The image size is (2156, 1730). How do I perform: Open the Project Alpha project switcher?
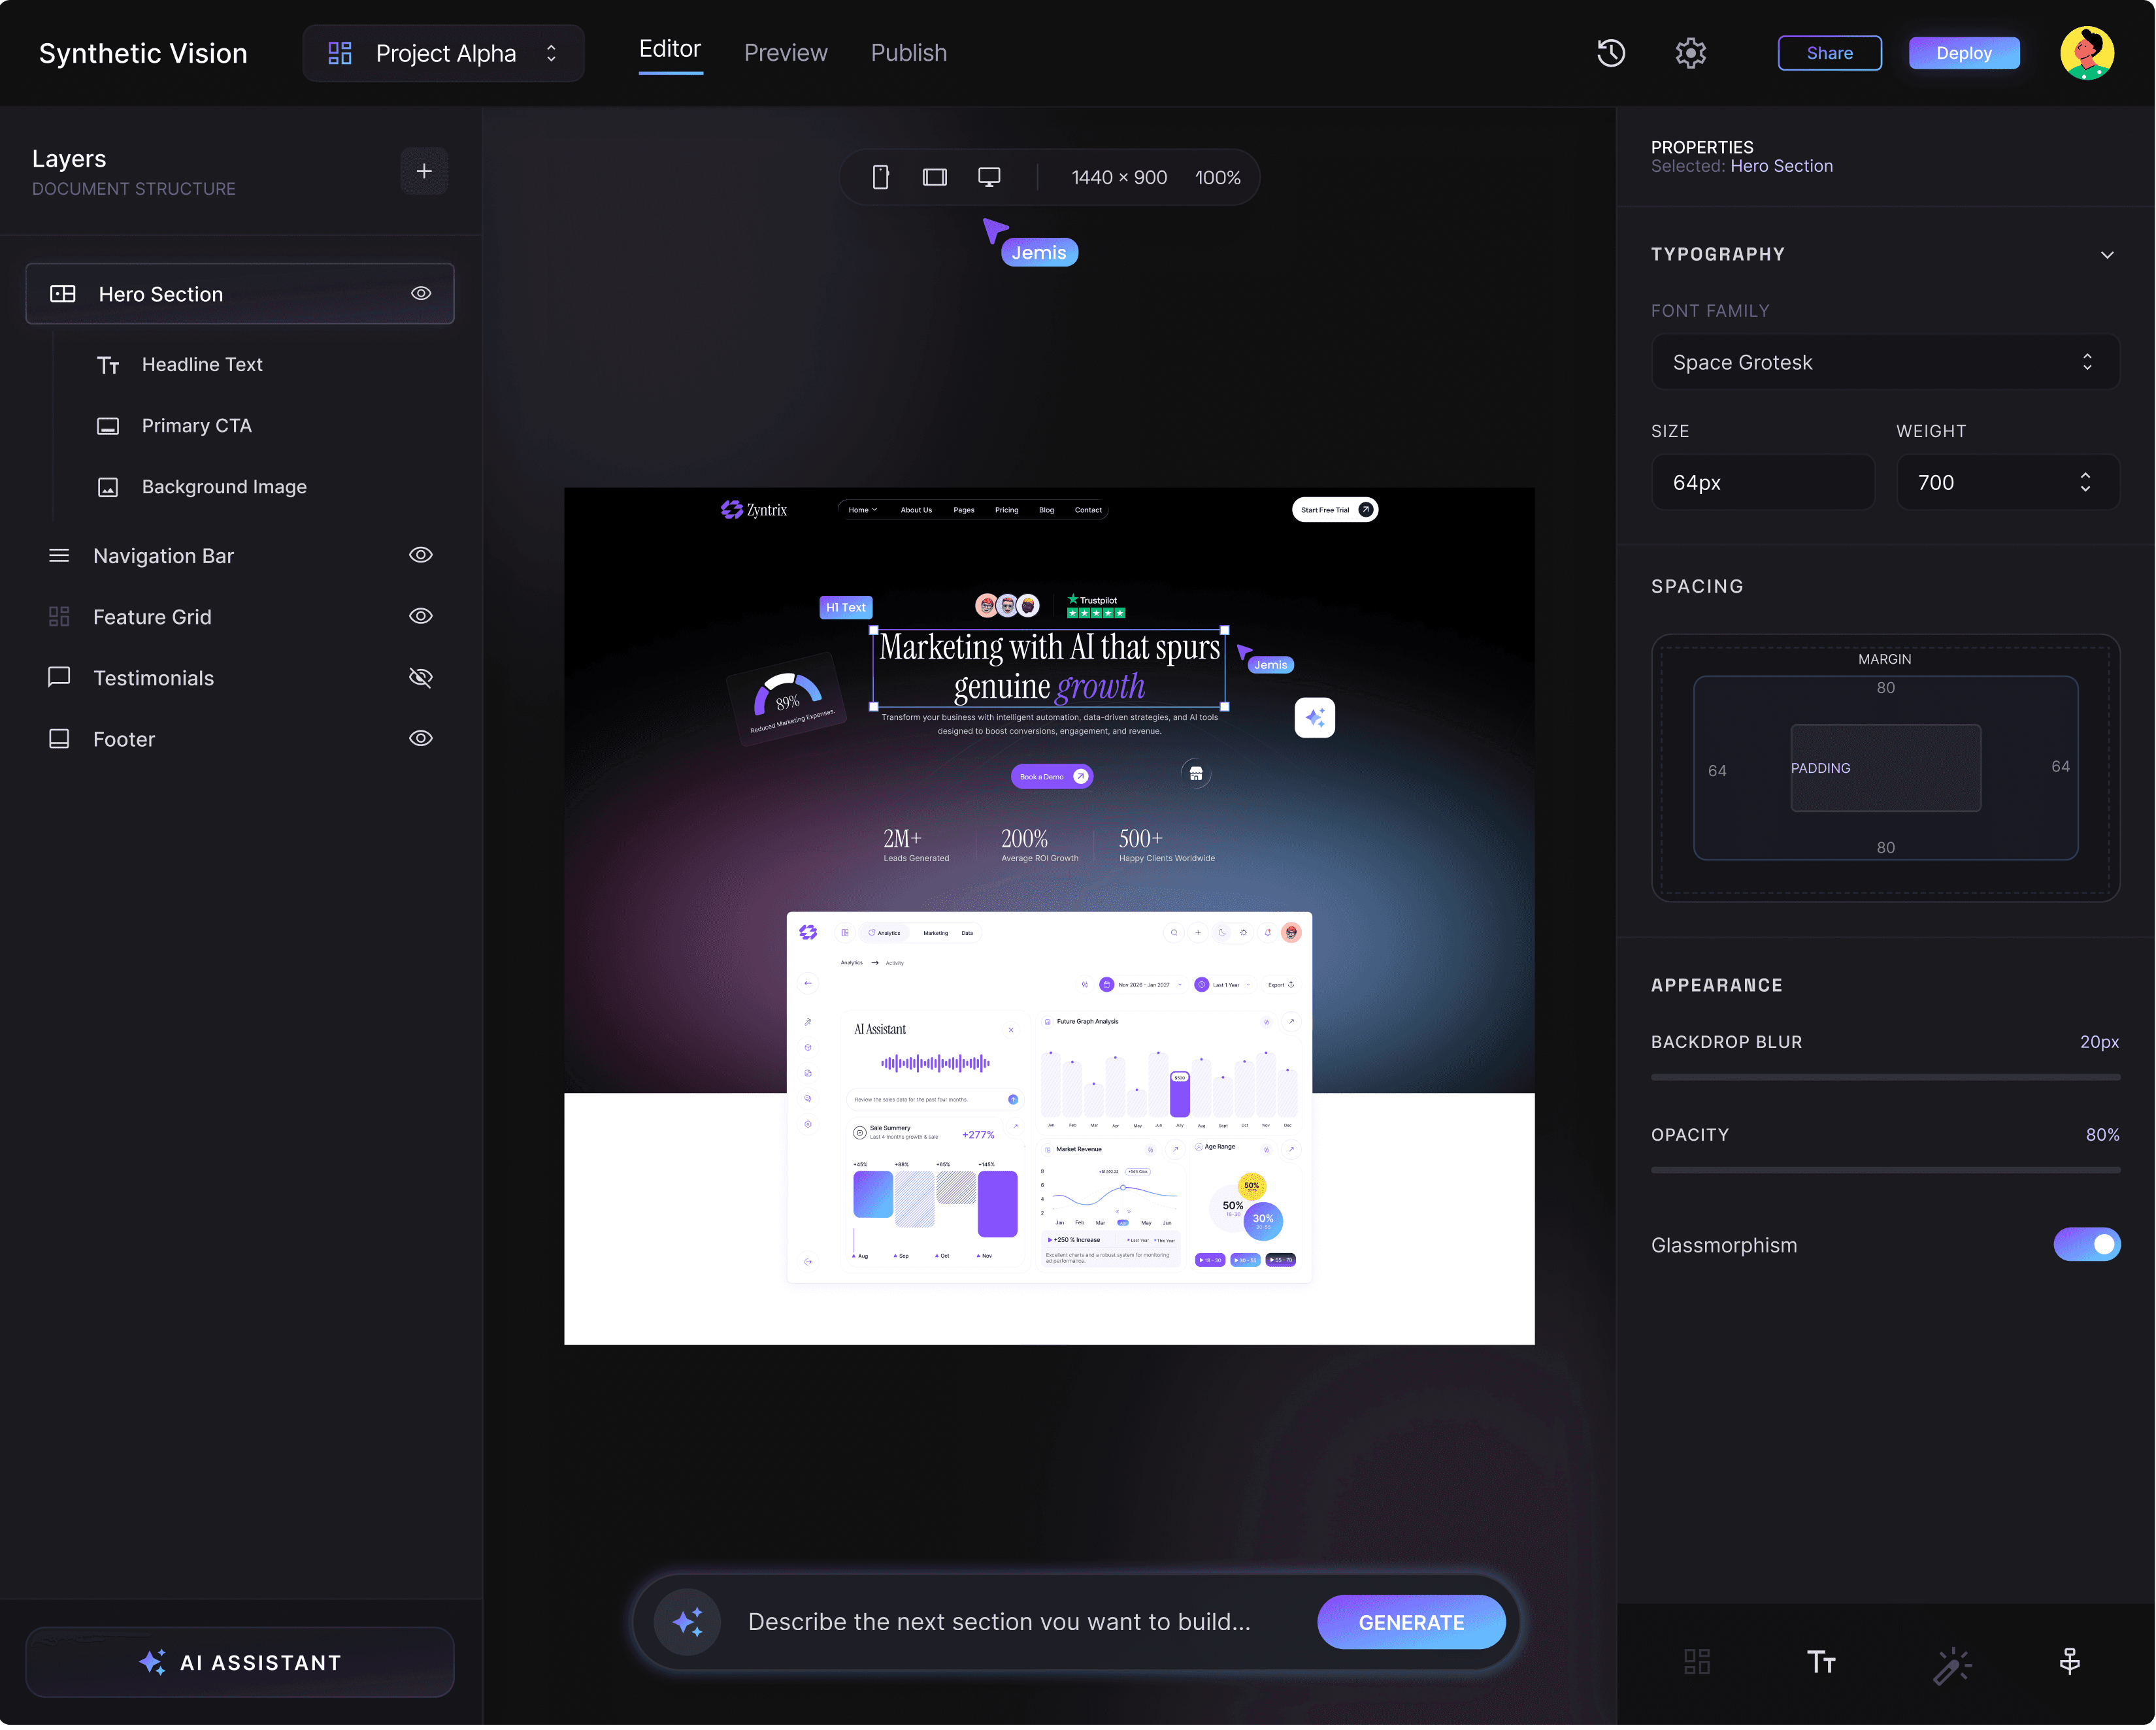pyautogui.click(x=444, y=53)
